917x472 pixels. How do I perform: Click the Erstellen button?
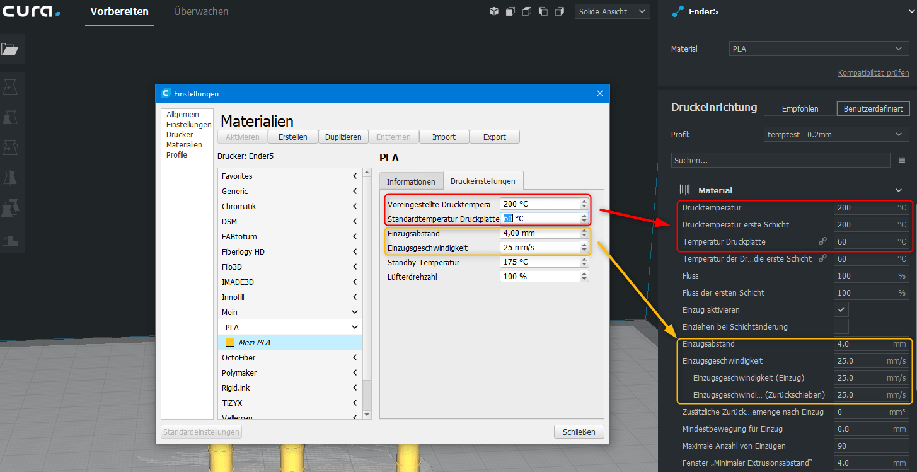click(x=293, y=137)
